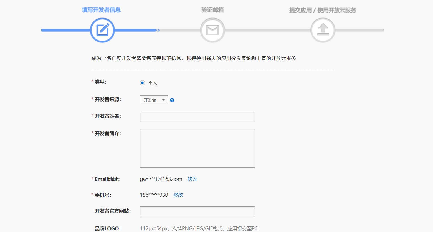Click the 开发者官方网站 input field
The width and height of the screenshot is (433, 232).
pyautogui.click(x=197, y=211)
